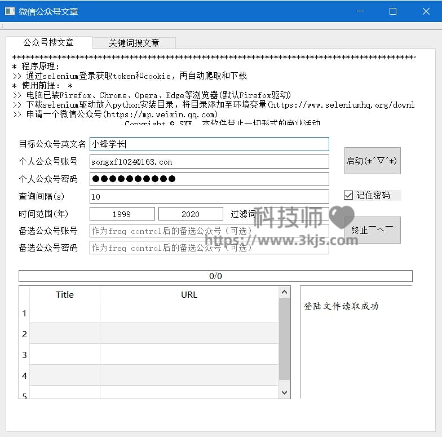Click the mp.weixin.qq.com instruction line

[116, 114]
